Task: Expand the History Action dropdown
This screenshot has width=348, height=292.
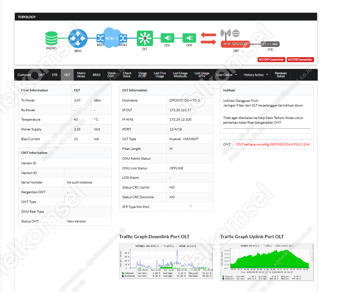Action: click(256, 75)
